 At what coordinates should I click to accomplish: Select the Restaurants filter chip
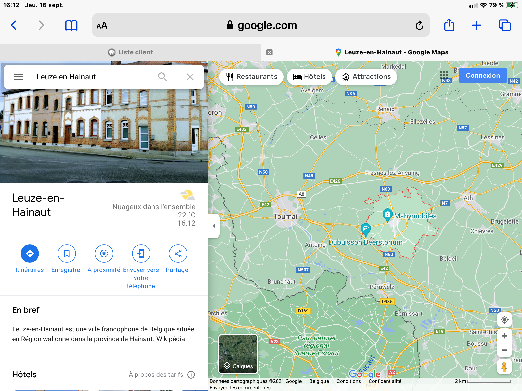pyautogui.click(x=252, y=77)
